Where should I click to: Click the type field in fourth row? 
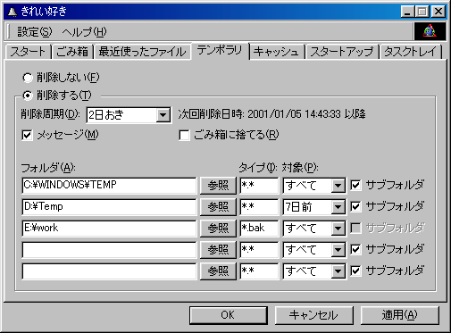pos(259,250)
